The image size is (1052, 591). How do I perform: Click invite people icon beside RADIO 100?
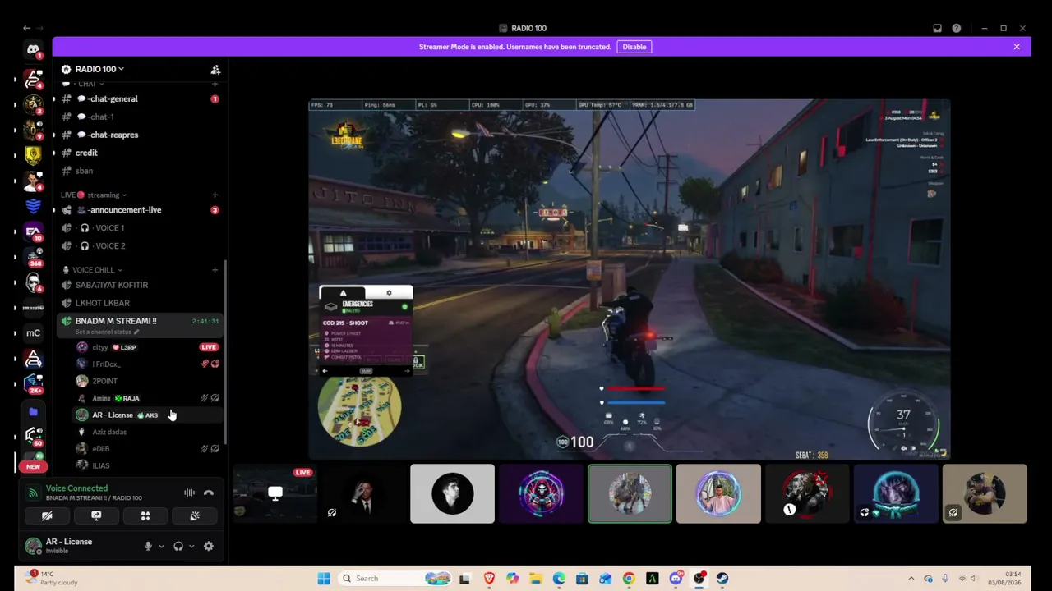215,70
